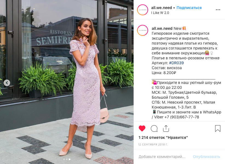Go to the previous photo with the left arrow
Image resolution: width=225 pixels, height=164 pixels.
pyautogui.click(x=7, y=83)
